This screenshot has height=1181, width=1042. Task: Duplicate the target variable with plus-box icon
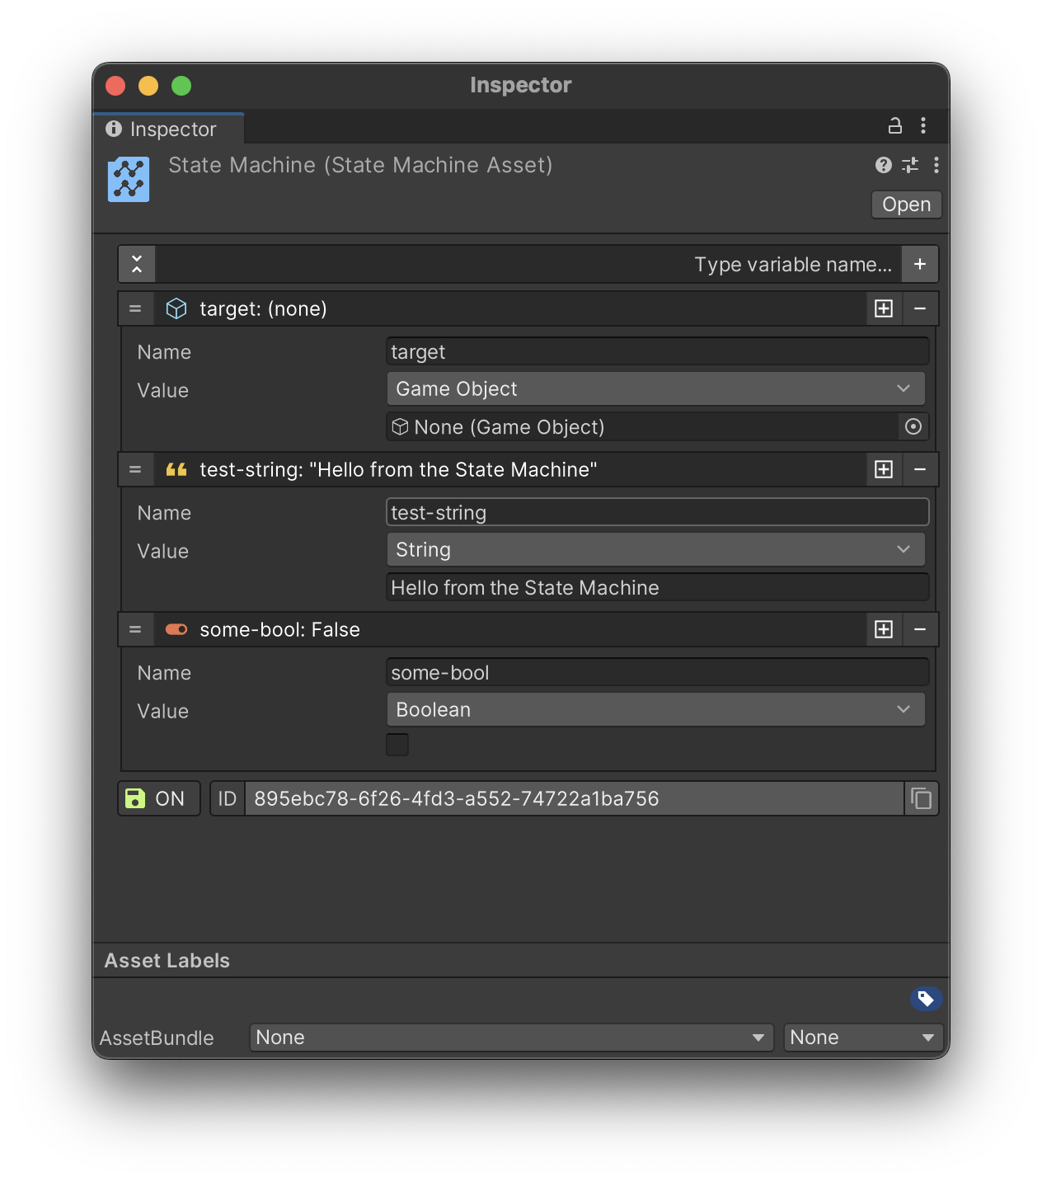click(884, 308)
